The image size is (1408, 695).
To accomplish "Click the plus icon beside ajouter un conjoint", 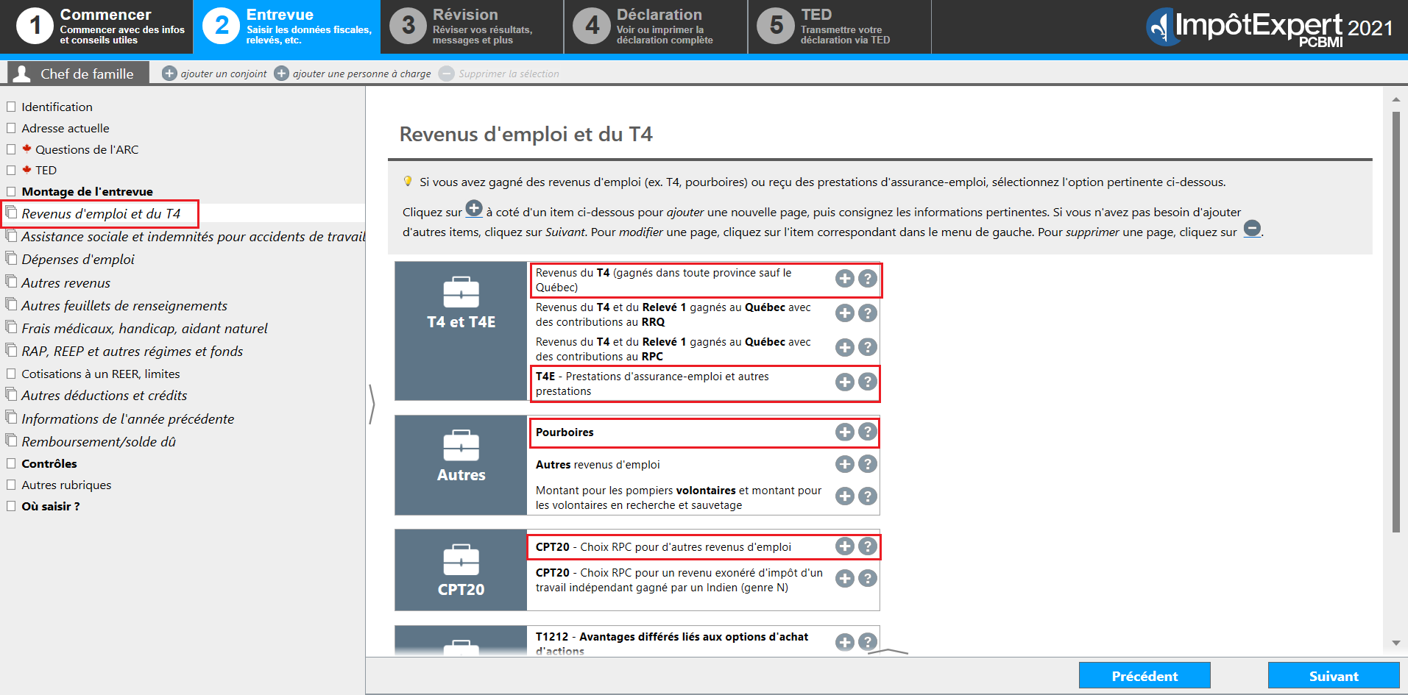I will click(169, 74).
